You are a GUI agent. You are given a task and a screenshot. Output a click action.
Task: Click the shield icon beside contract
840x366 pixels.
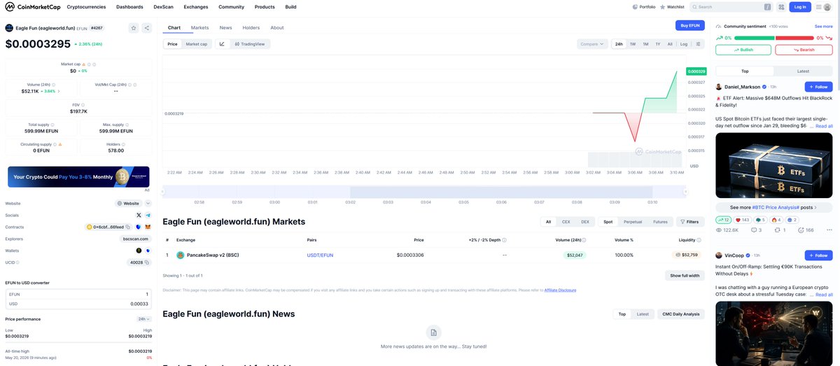[x=139, y=227]
